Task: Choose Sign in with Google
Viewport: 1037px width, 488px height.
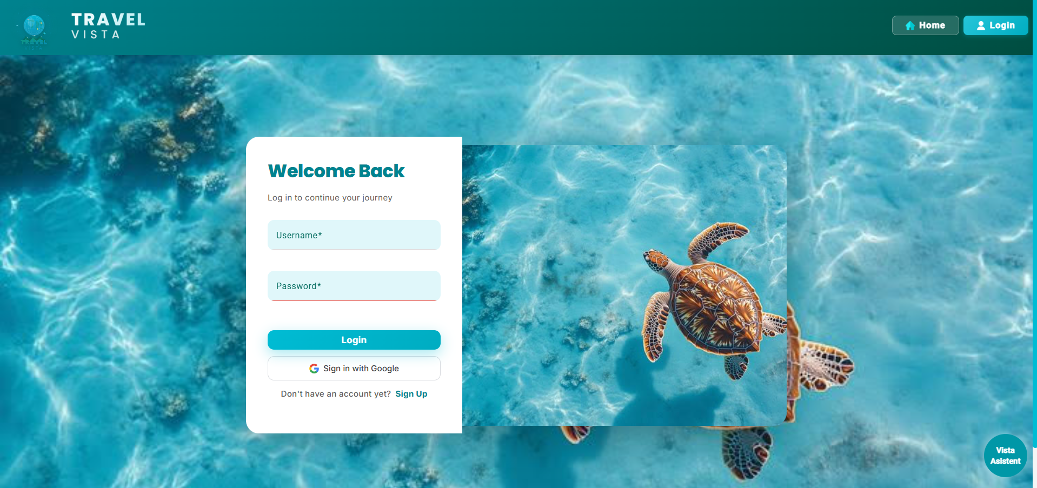Action: [354, 369]
